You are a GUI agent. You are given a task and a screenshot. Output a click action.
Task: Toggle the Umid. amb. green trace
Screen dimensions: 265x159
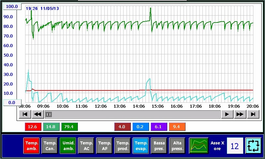[68, 146]
